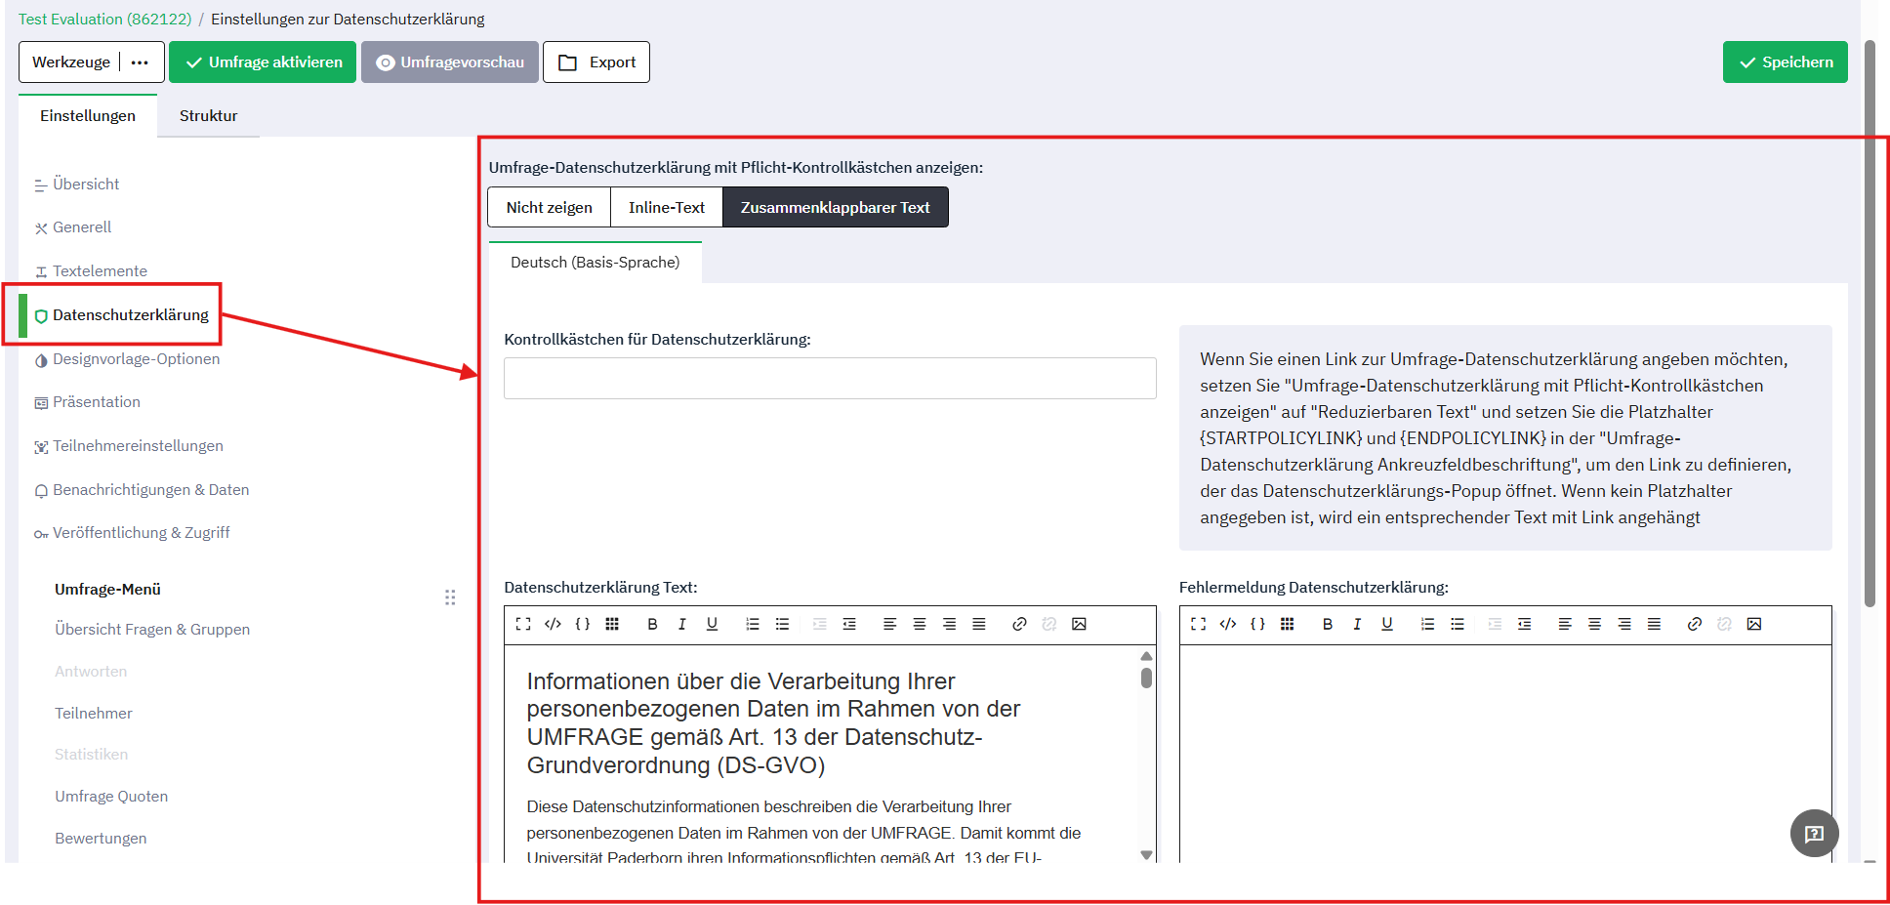Switch to the Struktur tab

tap(208, 115)
